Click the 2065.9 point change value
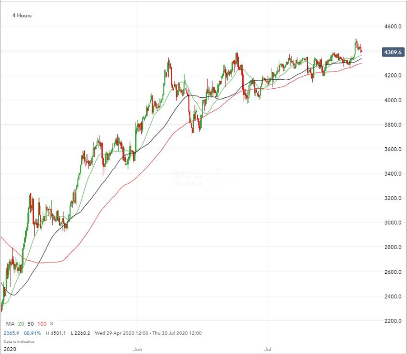Image resolution: width=407 pixels, height=354 pixels. [x=11, y=333]
